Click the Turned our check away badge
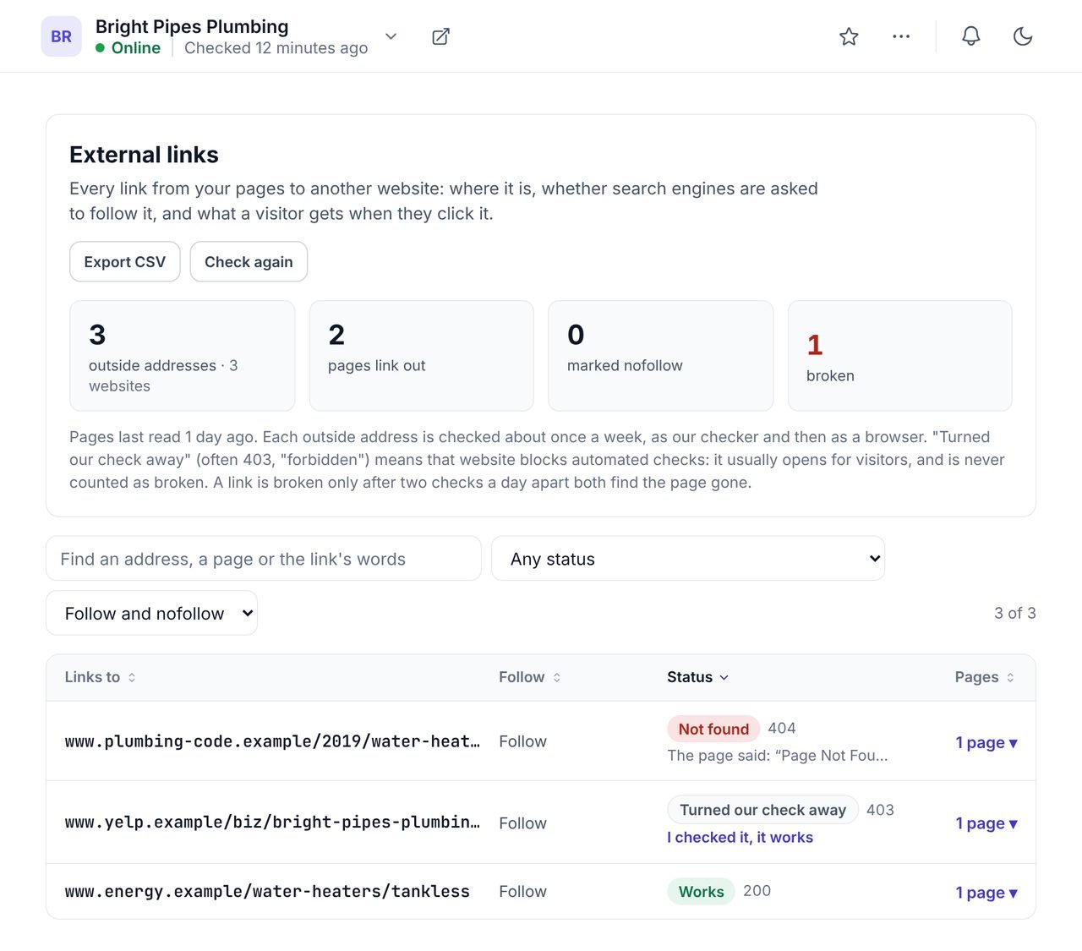 762,810
